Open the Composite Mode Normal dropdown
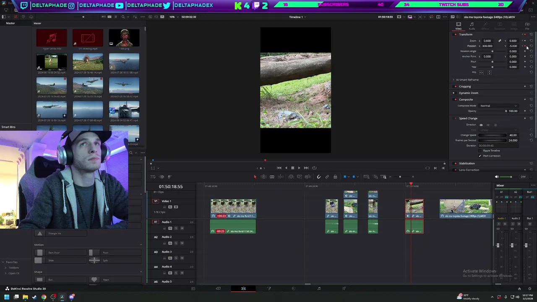 498,106
